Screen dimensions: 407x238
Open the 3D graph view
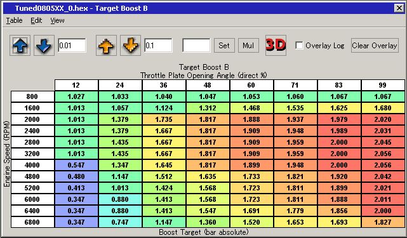[x=276, y=46]
